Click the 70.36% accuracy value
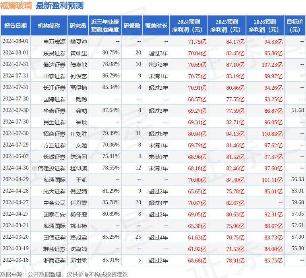This screenshot has height=278, width=306. pyautogui.click(x=111, y=145)
